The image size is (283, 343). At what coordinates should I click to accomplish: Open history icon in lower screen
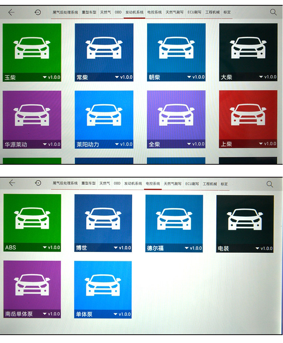coord(38,183)
